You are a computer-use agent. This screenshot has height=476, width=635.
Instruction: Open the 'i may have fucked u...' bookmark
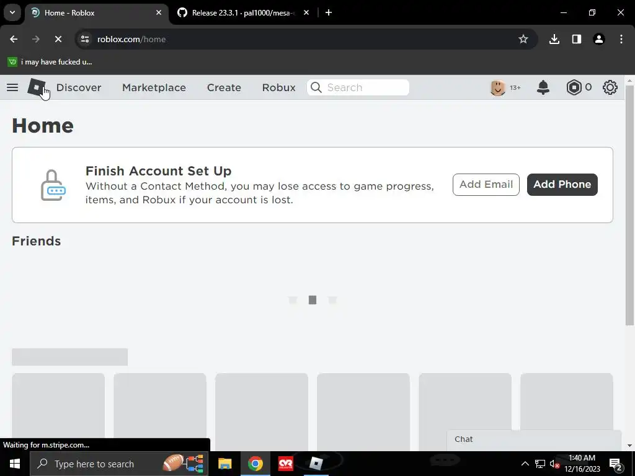click(50, 62)
